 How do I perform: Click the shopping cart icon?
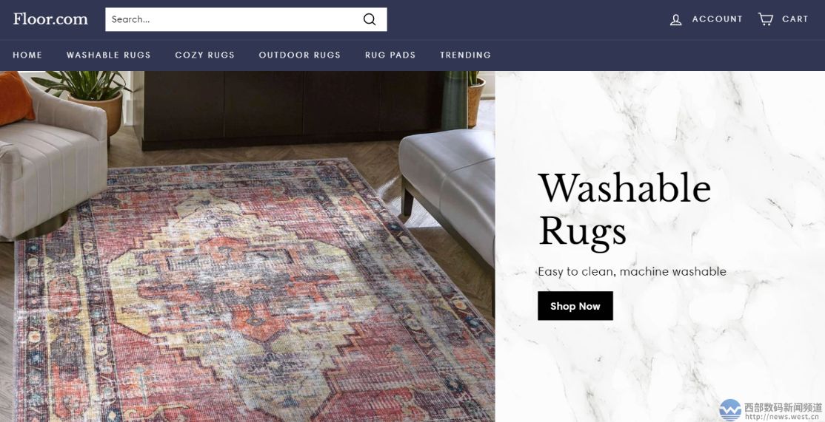pos(766,19)
